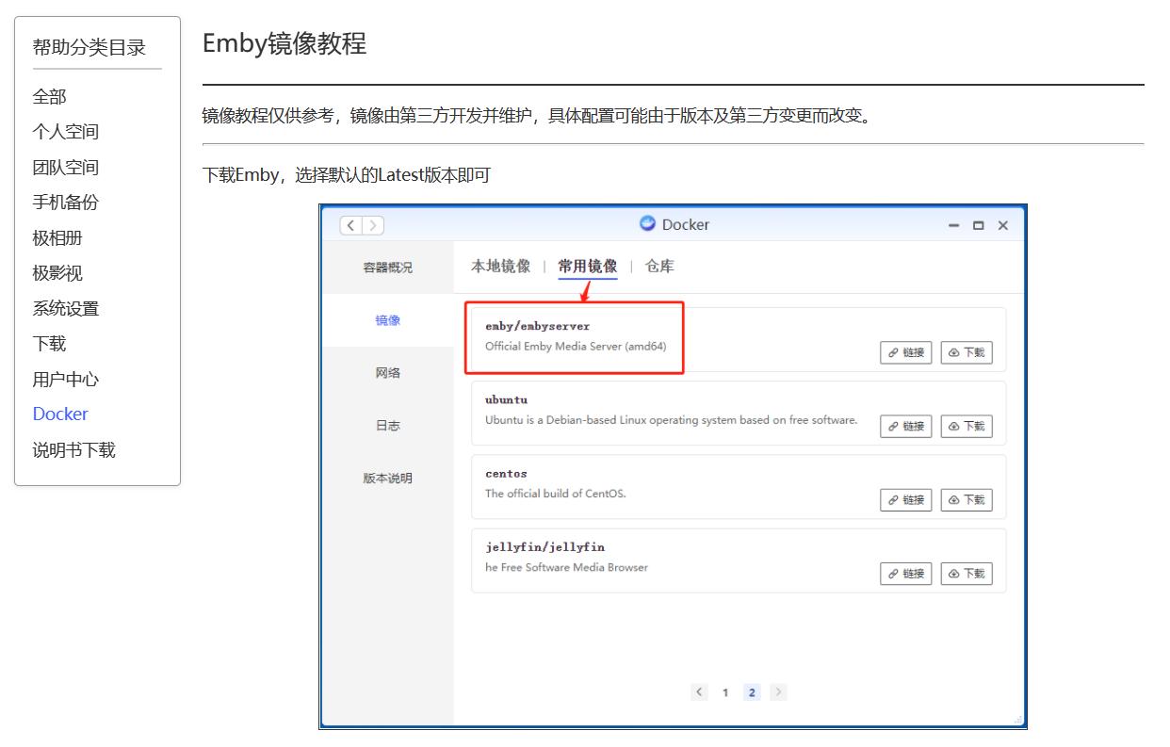
Task: Click the download icon for jellyfin/jellyfin image
Action: click(967, 573)
